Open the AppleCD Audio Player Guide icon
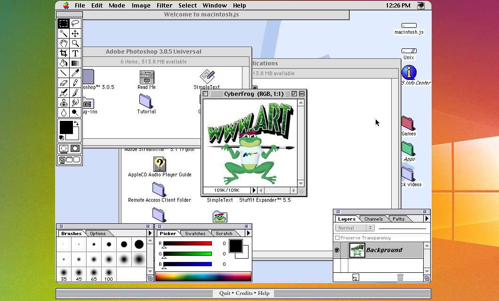This screenshot has width=499, height=301. pos(160,164)
